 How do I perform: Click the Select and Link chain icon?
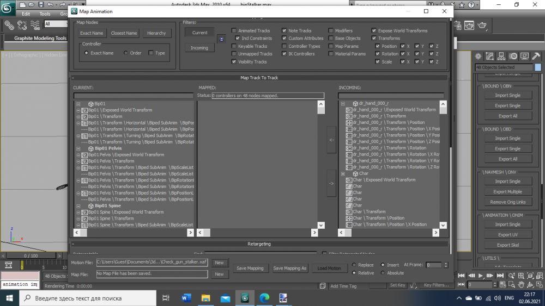click(9, 24)
